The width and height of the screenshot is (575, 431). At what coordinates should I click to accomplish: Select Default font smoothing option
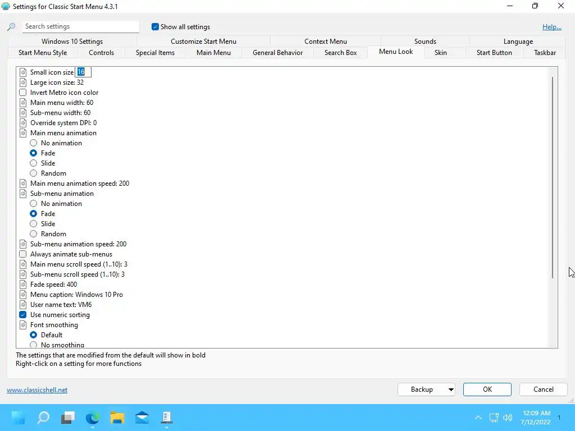pos(33,335)
